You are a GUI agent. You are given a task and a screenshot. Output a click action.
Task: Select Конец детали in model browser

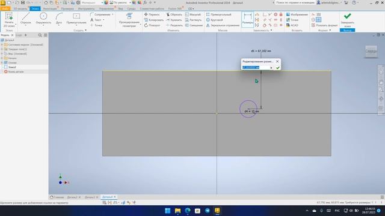(x=14, y=72)
